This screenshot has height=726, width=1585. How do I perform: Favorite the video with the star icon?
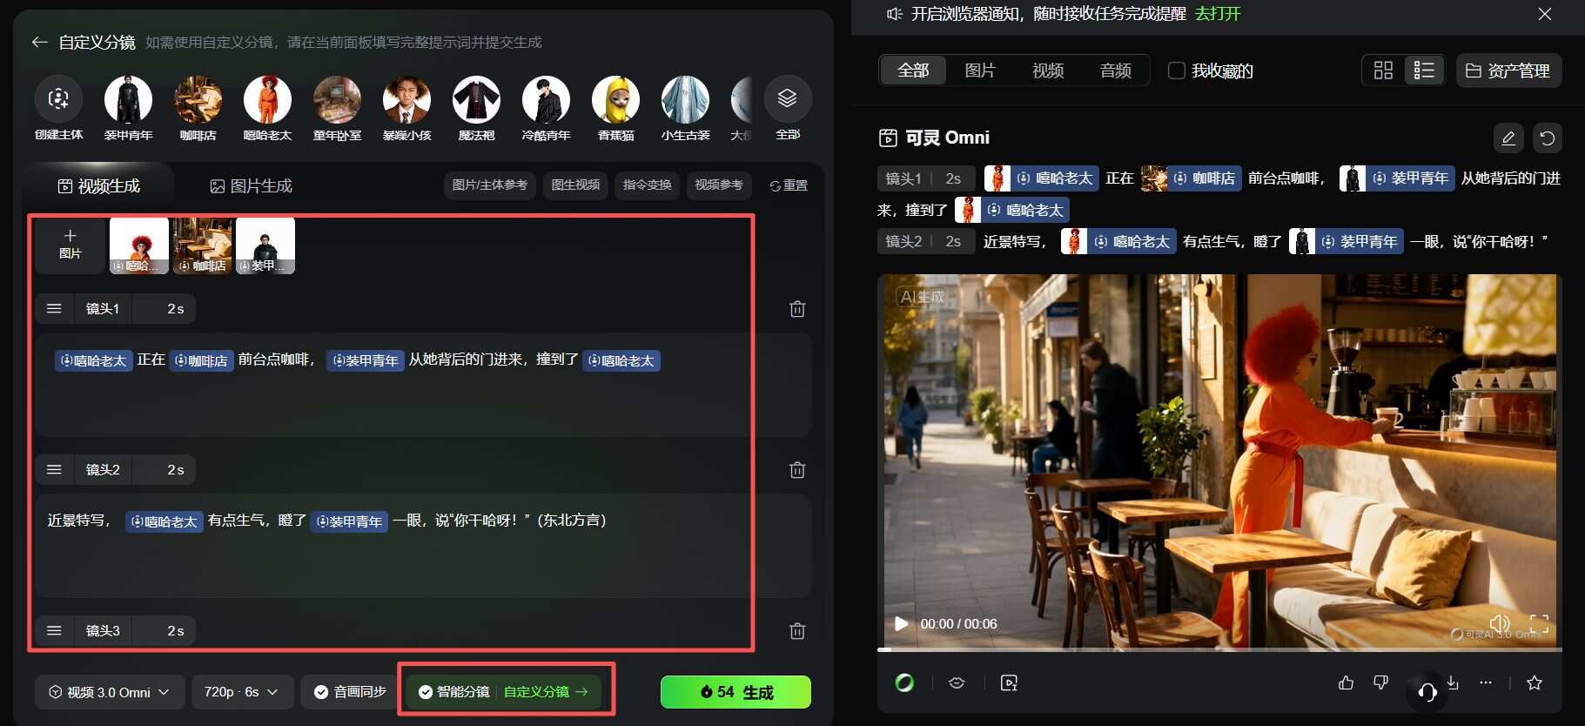(x=1535, y=682)
